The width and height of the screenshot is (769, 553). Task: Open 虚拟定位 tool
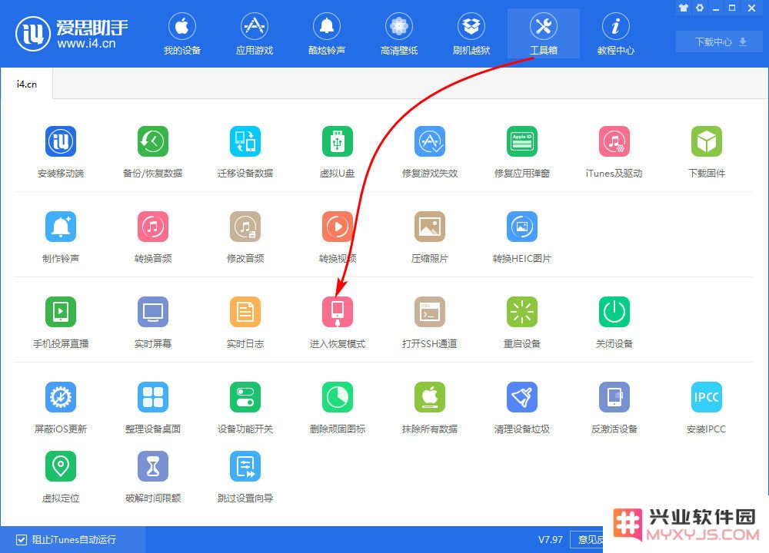[x=61, y=466]
